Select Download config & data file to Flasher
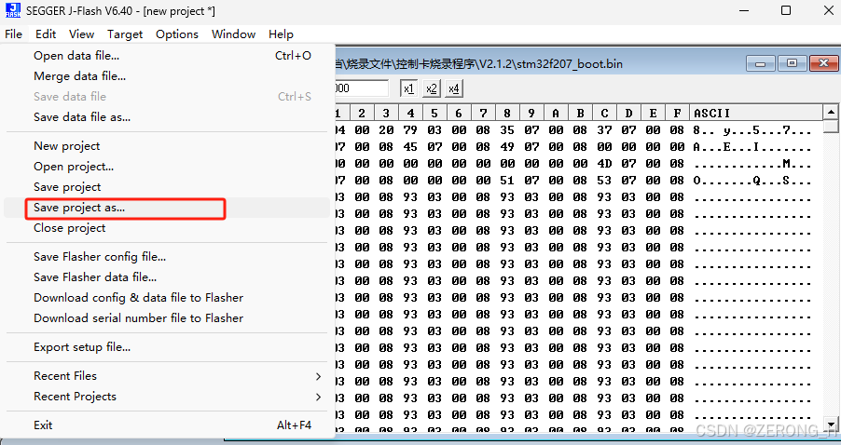 167,298
